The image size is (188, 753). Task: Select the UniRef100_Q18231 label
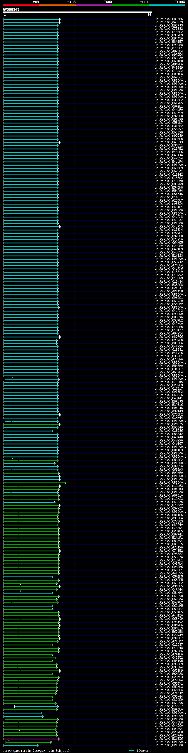click(169, 350)
